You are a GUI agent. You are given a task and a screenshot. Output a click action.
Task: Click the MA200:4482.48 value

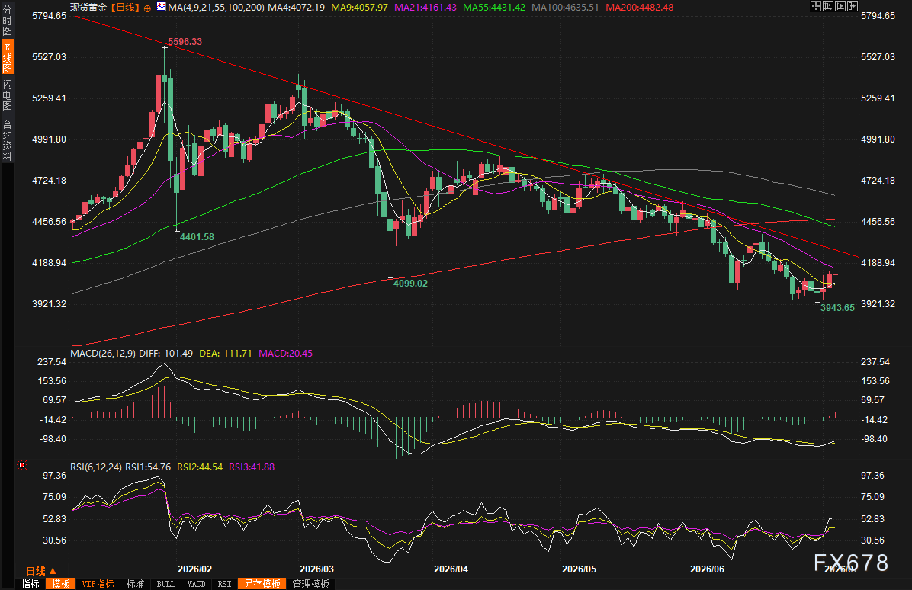click(640, 8)
